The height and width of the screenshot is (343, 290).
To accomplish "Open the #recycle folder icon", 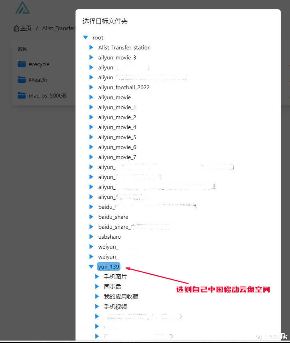I will (21, 64).
